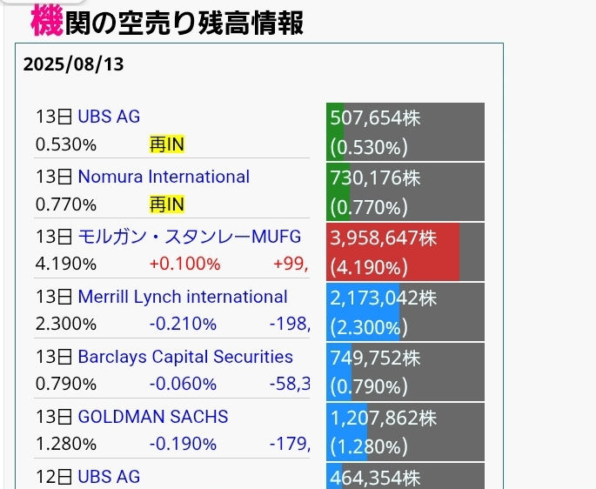The height and width of the screenshot is (489, 596).
Task: Click the green 730,176株 balance bar
Action: pyautogui.click(x=405, y=191)
